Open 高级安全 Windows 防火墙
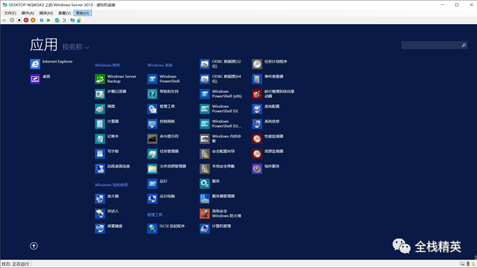The width and height of the screenshot is (477, 268). (x=221, y=213)
